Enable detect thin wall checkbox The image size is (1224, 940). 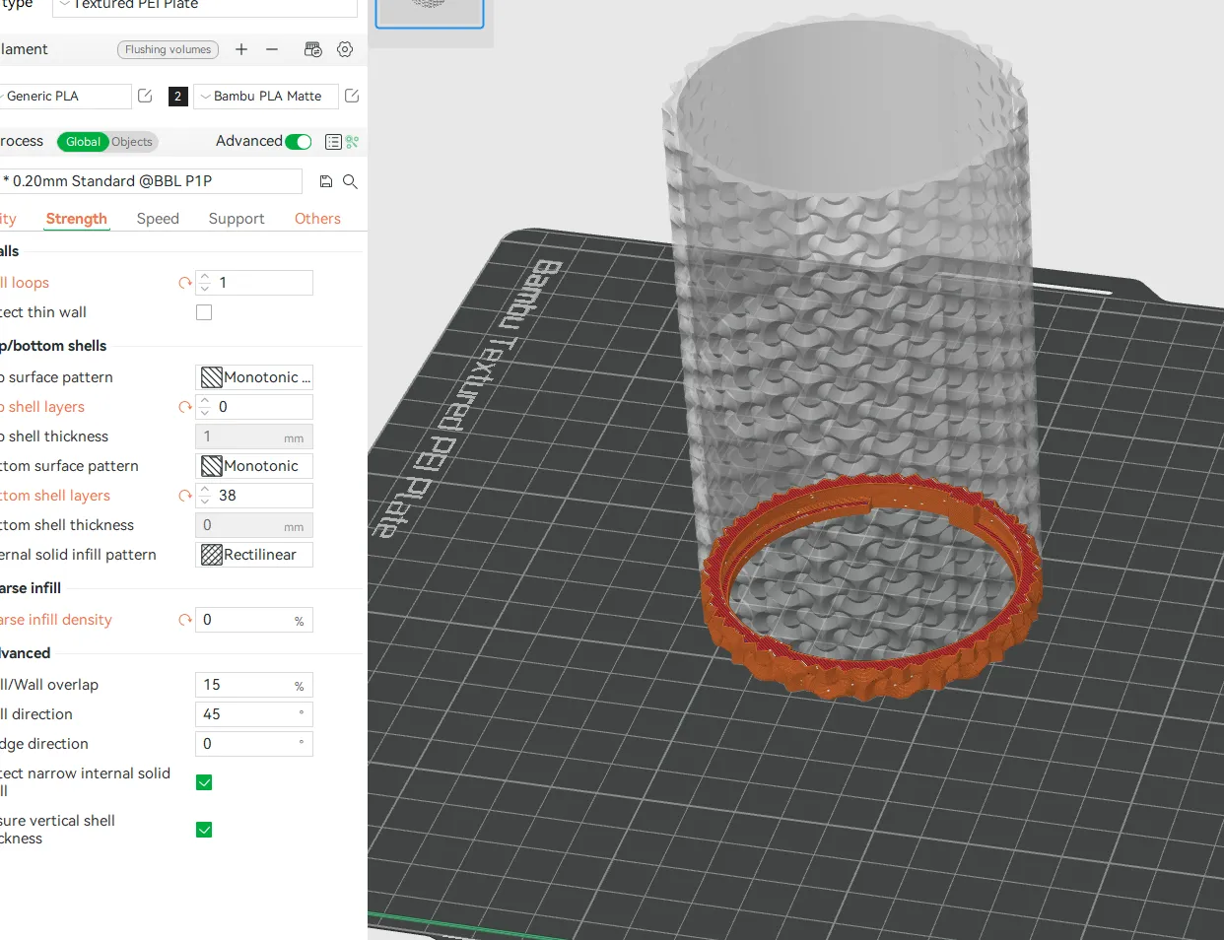204,312
